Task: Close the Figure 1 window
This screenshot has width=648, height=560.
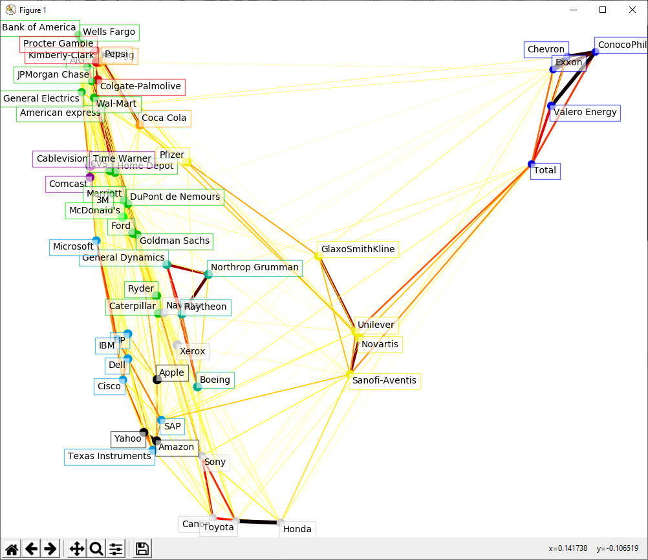Action: [x=632, y=10]
